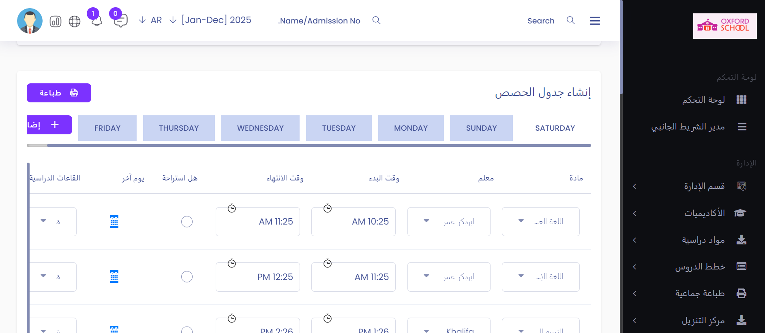Switch to the SUNDAY tab
This screenshot has width=765, height=333.
(x=481, y=128)
